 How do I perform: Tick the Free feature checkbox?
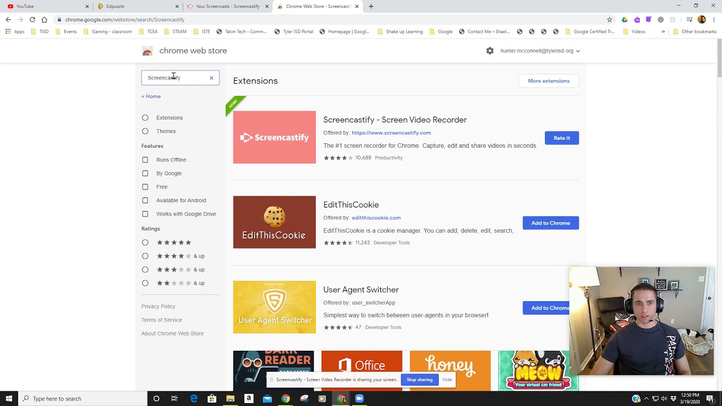[x=145, y=187]
